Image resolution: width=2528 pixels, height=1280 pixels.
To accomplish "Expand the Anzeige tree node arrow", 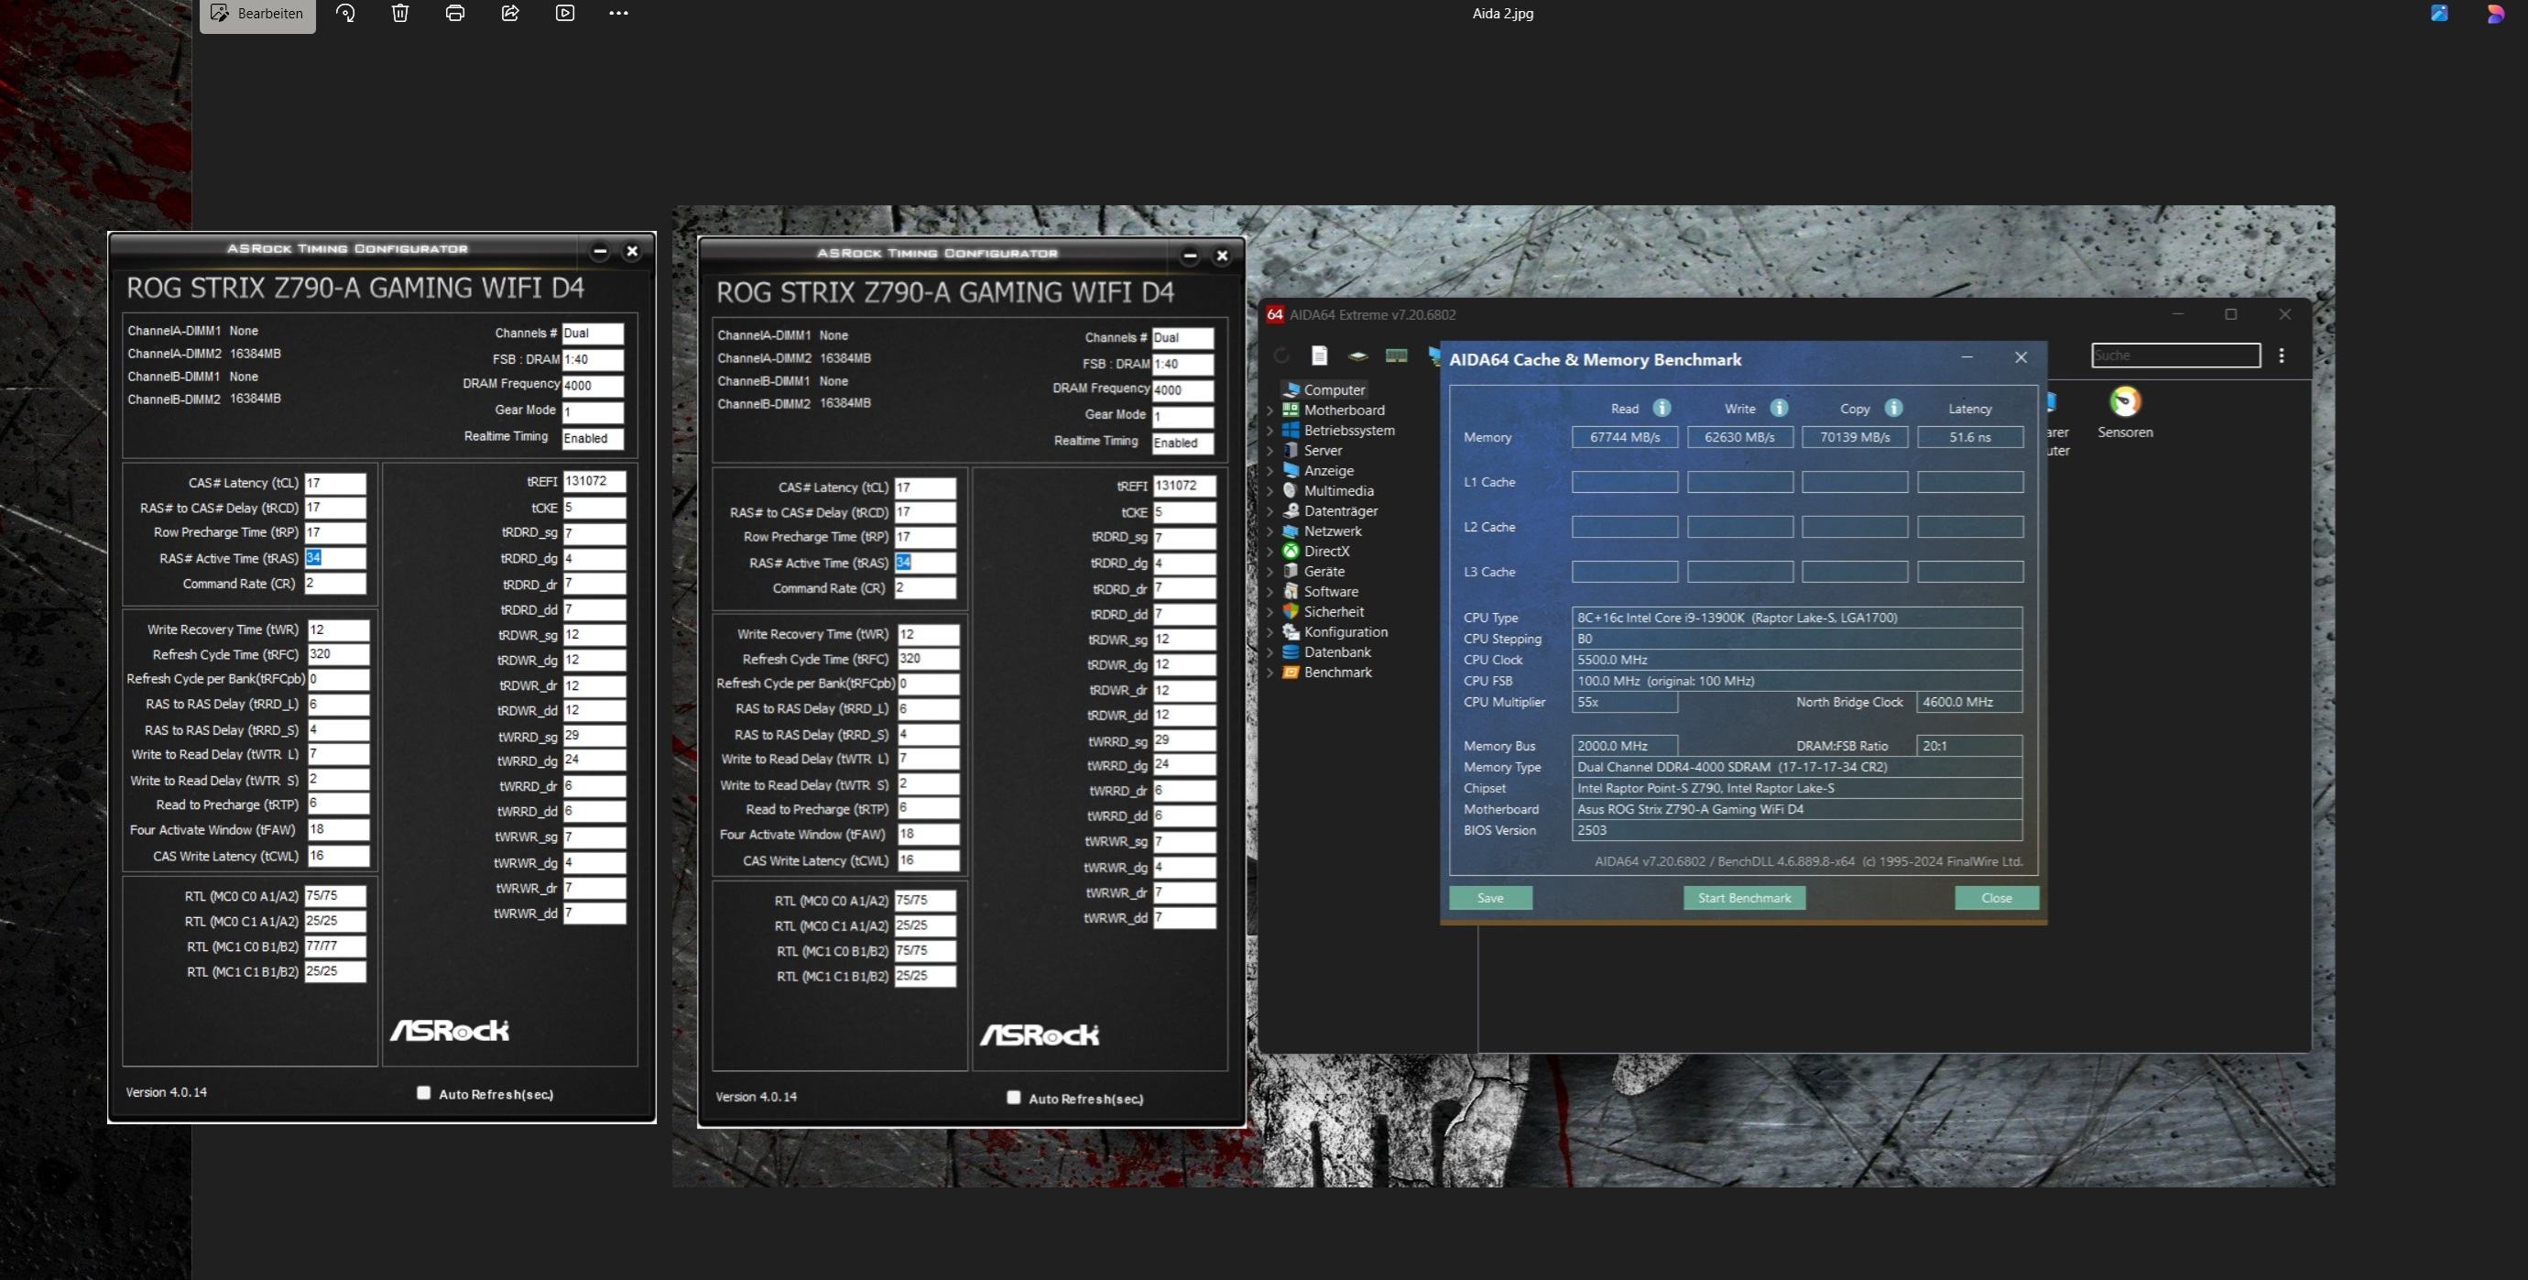I will pos(1271,470).
